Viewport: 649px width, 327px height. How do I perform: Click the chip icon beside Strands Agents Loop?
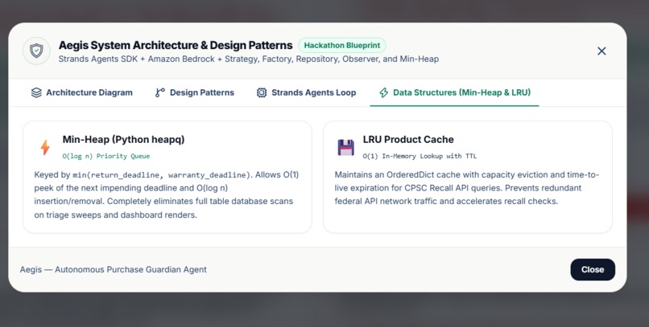click(x=262, y=92)
